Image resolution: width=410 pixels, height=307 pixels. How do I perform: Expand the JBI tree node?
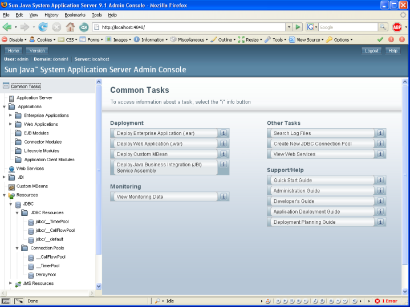4,177
